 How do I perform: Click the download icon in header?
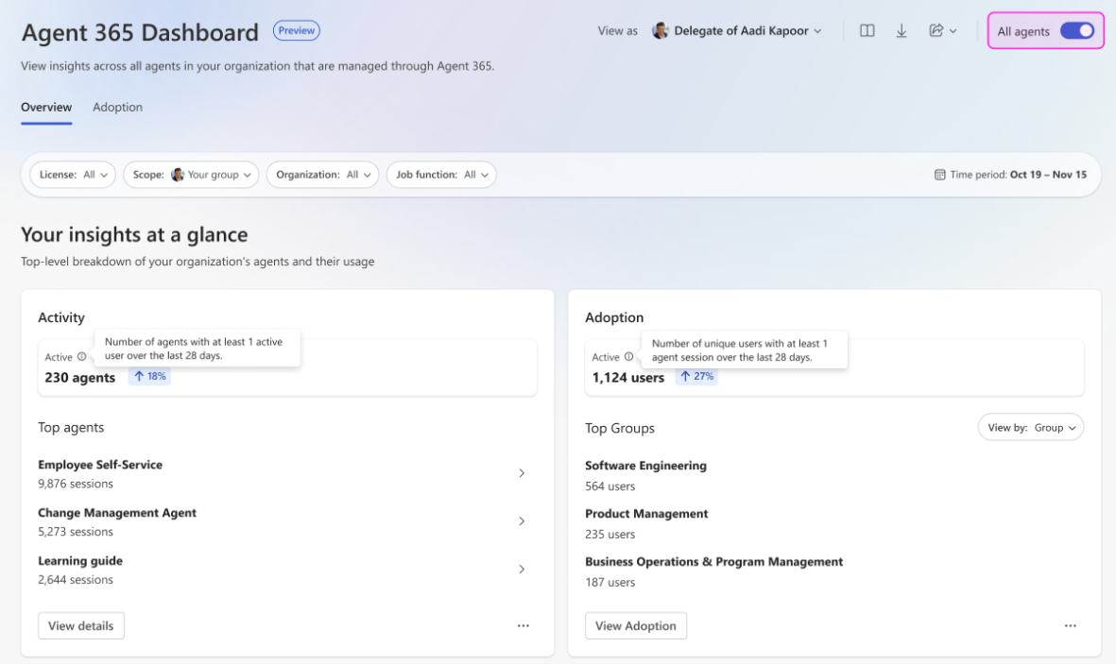click(901, 30)
